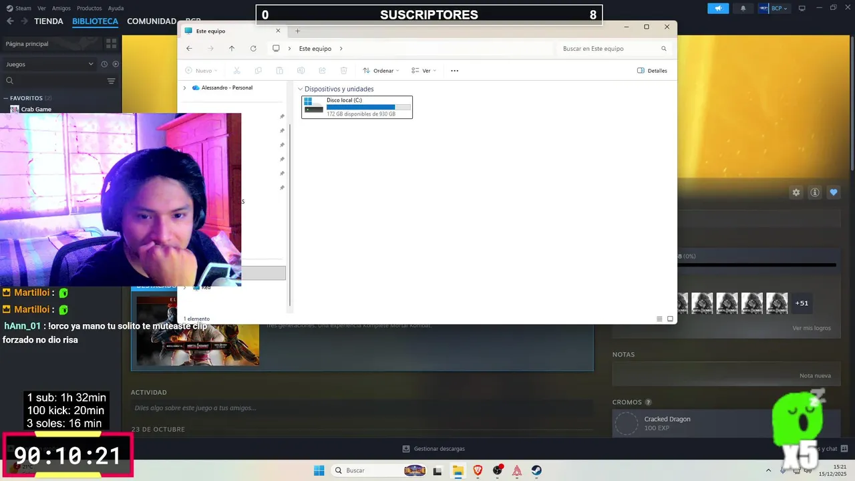Enter Big Picture mode monitor icon
Viewport: 855px width, 481px height.
click(x=802, y=8)
